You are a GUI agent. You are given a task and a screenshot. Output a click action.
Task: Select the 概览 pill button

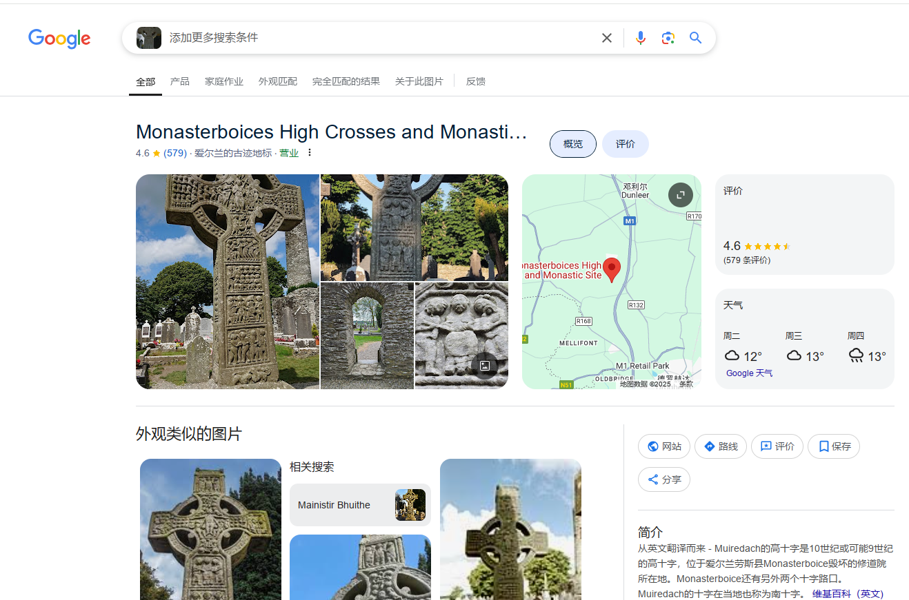click(x=573, y=144)
